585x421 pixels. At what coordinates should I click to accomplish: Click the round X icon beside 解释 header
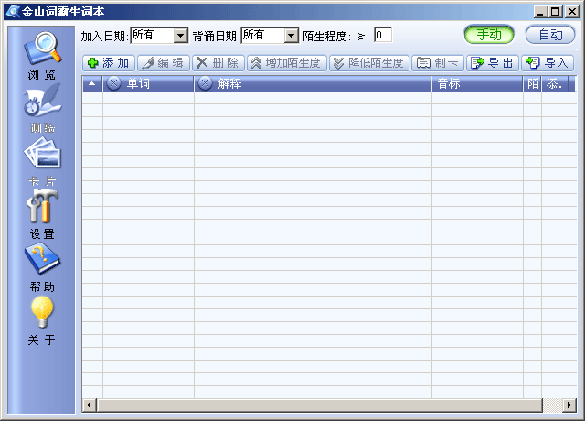click(205, 83)
